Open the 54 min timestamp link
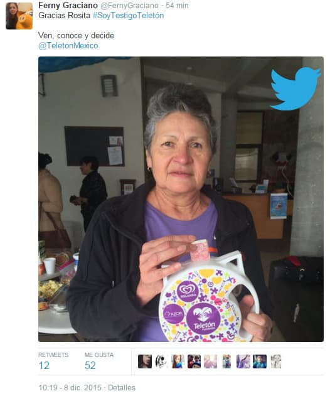 point(177,5)
